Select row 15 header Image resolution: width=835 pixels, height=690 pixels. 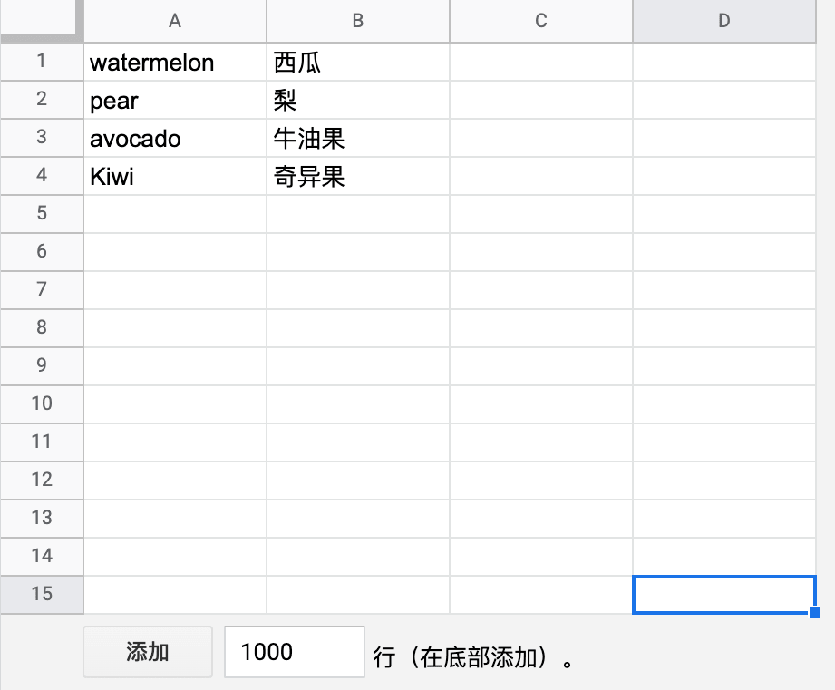pyautogui.click(x=42, y=595)
